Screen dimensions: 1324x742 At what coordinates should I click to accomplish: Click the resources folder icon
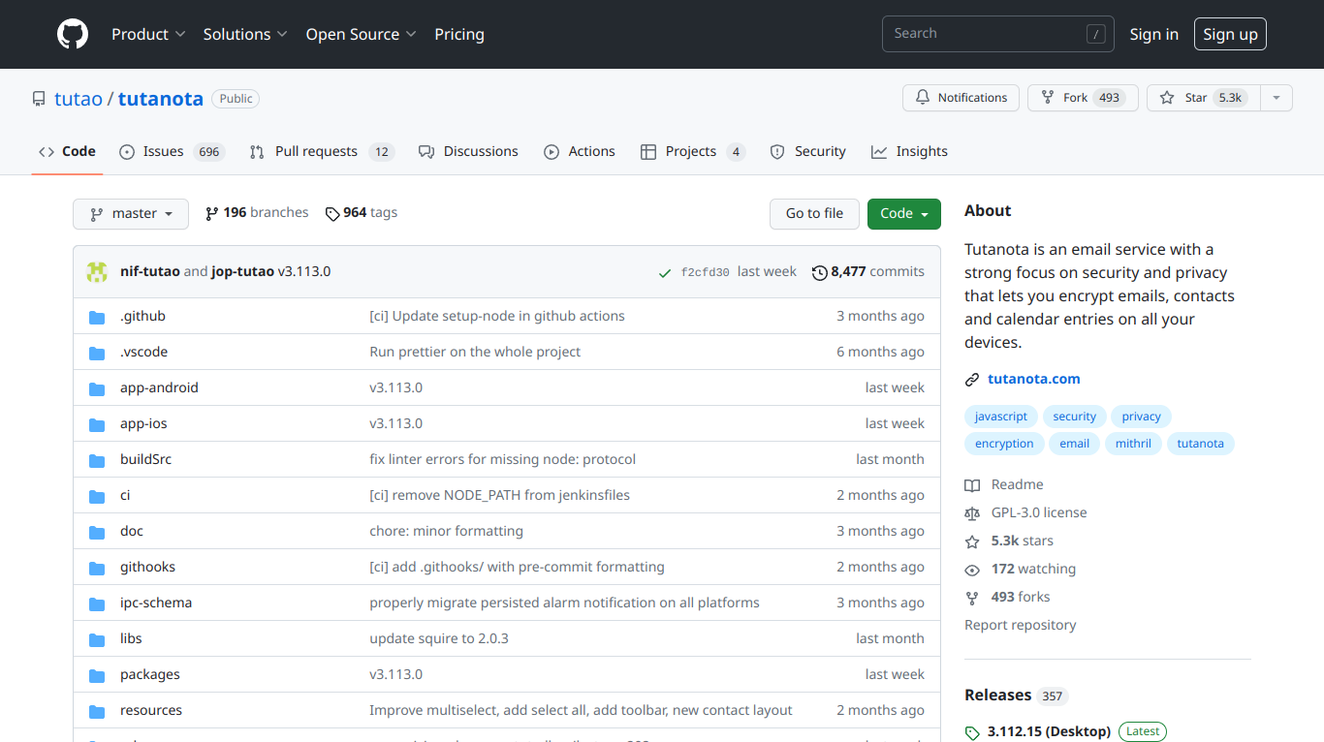point(97,711)
